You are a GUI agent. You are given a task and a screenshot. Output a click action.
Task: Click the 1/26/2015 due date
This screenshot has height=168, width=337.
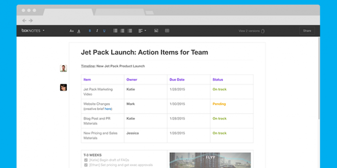[x=177, y=133]
